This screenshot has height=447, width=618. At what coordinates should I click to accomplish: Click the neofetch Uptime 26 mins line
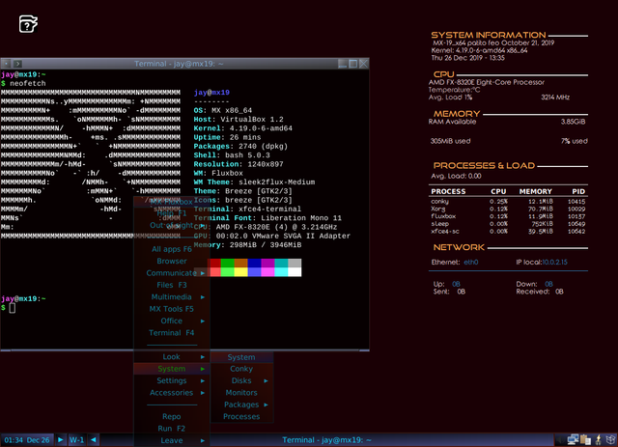pos(227,137)
